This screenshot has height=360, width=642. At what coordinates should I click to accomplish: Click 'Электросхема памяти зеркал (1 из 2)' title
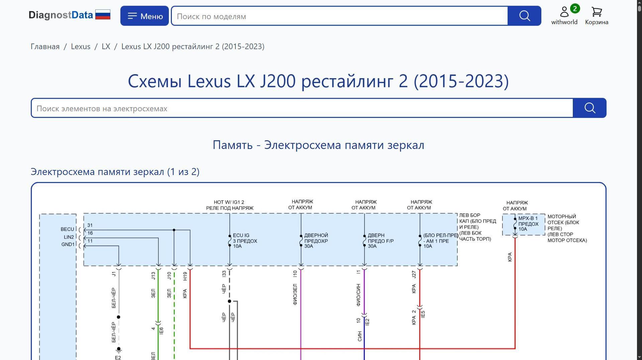pos(115,172)
